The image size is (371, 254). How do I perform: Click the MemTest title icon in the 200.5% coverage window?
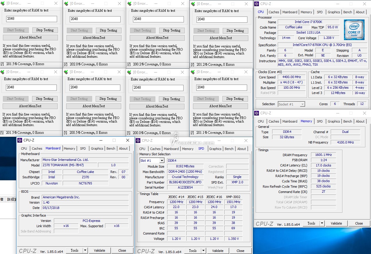point(66,72)
